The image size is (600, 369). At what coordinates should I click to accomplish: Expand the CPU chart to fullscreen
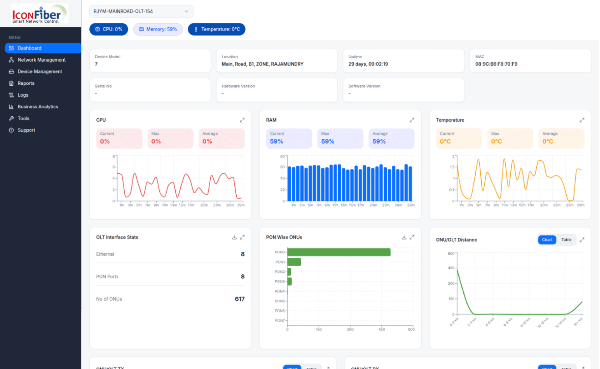(242, 120)
